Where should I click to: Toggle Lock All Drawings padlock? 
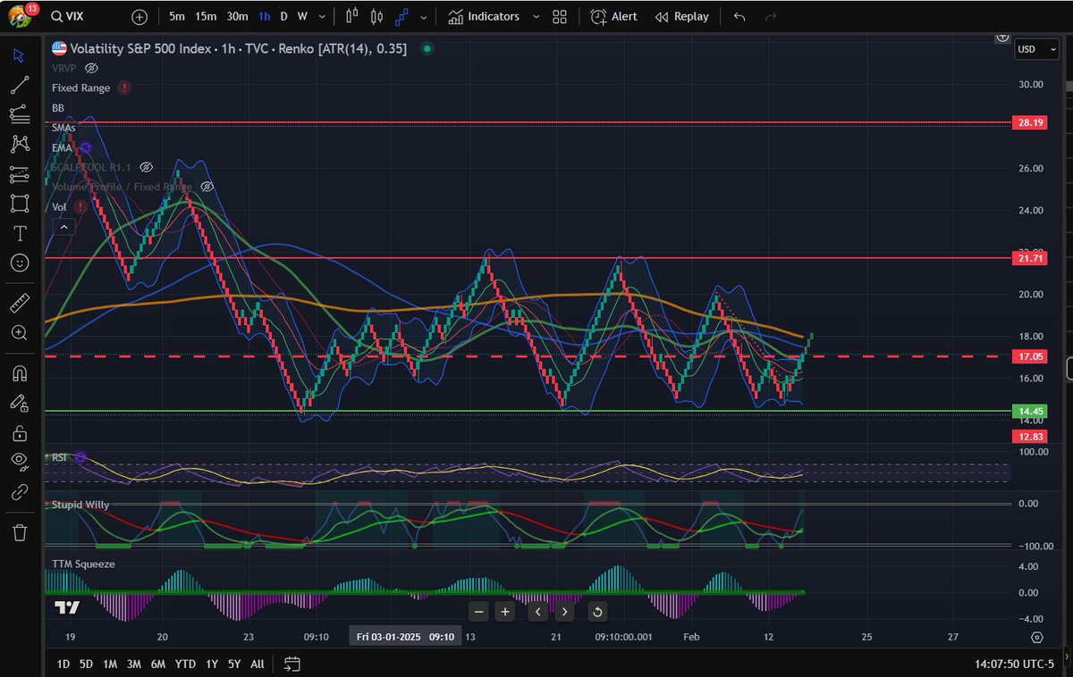pyautogui.click(x=20, y=433)
